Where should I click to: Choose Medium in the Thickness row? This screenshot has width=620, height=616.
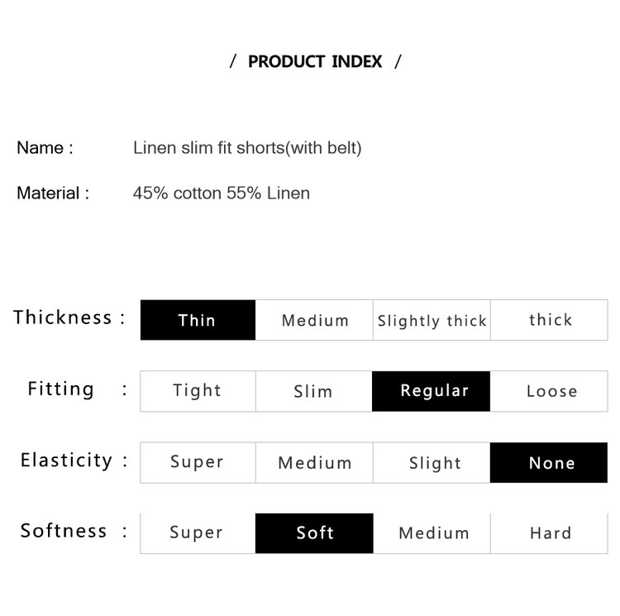click(x=314, y=320)
